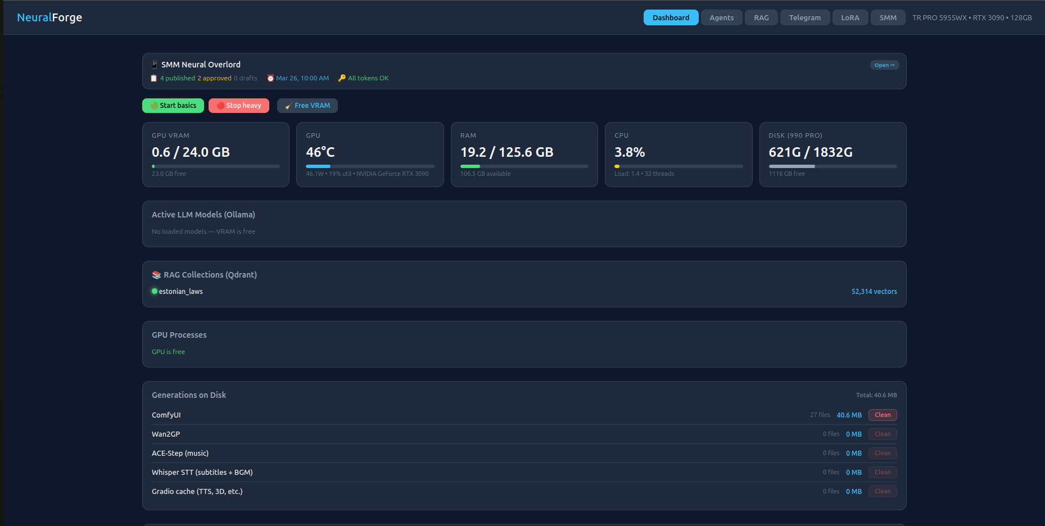Go to the Telegram tab
Viewport: 1045px width, 526px height.
tap(804, 17)
